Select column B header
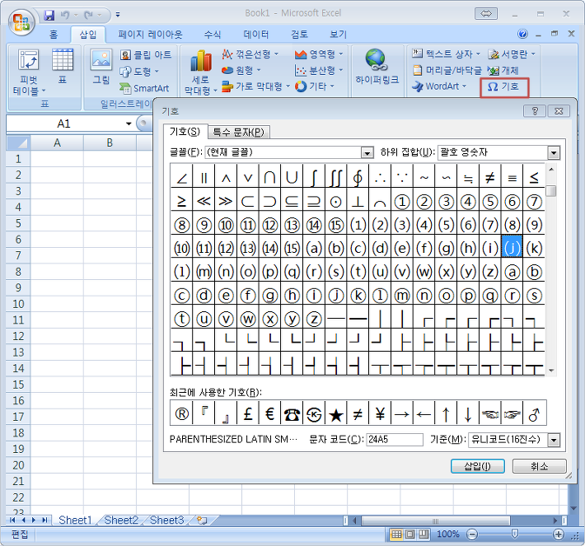Image resolution: width=585 pixels, height=546 pixels. point(110,142)
